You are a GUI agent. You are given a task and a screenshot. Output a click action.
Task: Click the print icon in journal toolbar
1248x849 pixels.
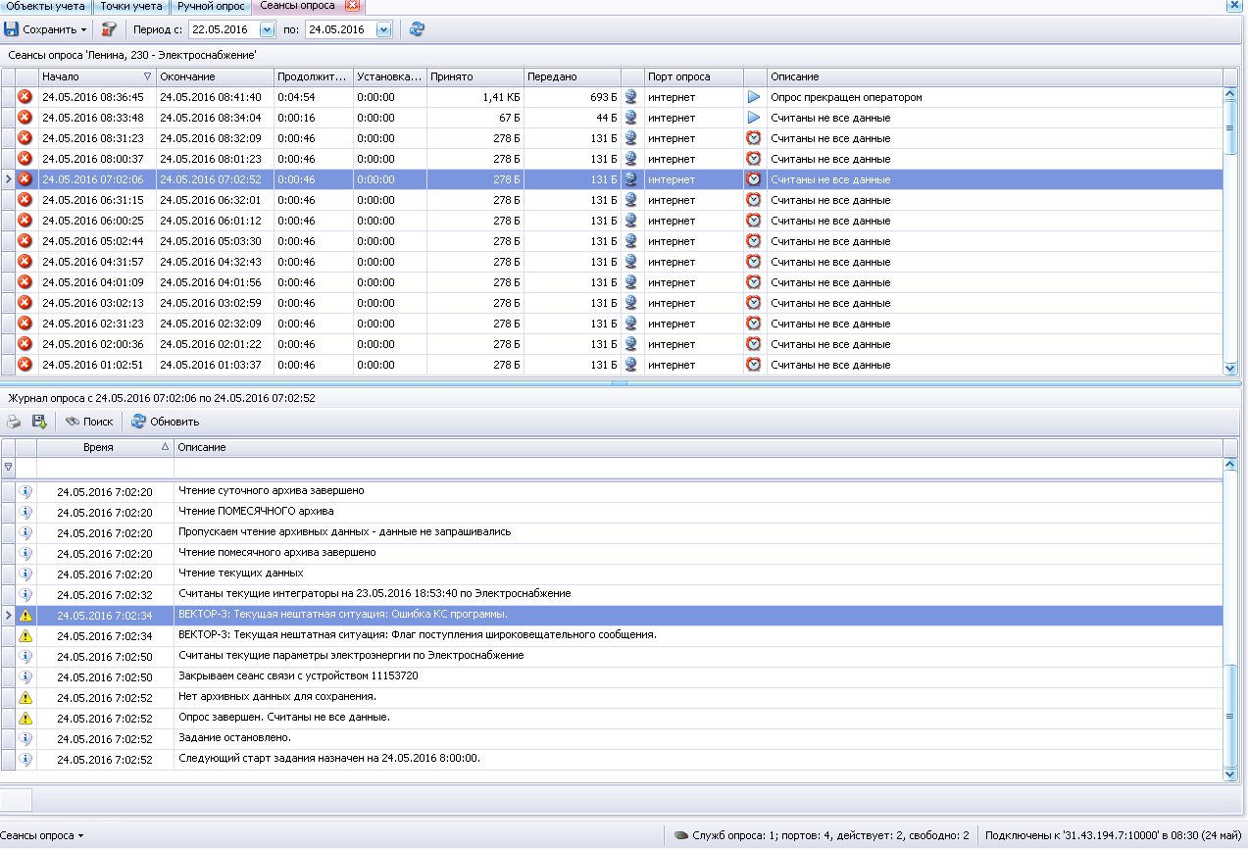(13, 422)
